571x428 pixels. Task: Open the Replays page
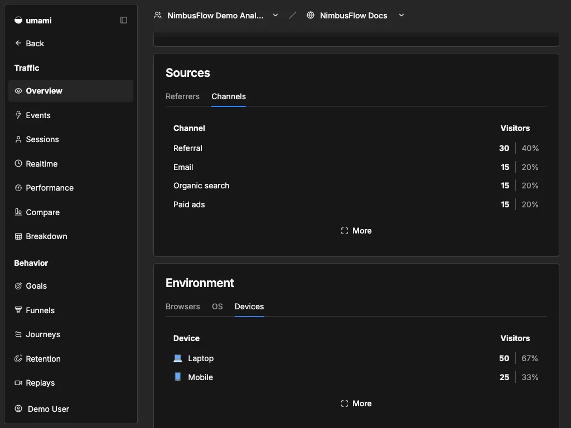(x=71, y=382)
